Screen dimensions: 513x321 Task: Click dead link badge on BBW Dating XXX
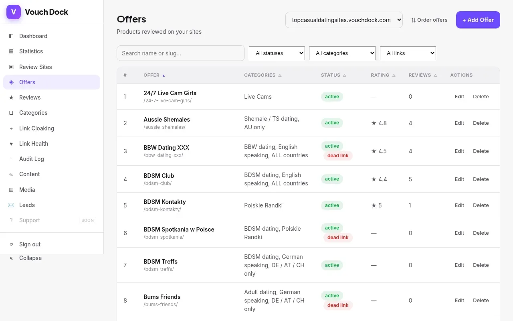(x=338, y=156)
